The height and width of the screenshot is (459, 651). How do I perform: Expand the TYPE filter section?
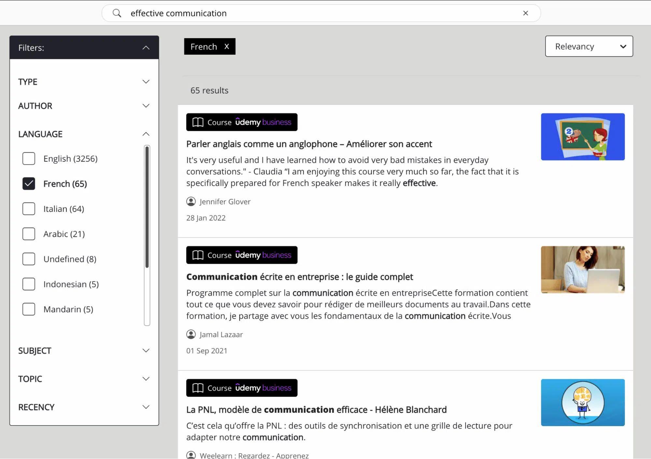(146, 82)
